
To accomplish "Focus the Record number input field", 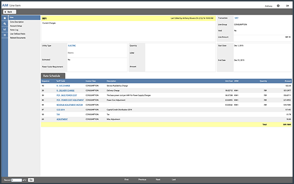I will coord(16,180).
